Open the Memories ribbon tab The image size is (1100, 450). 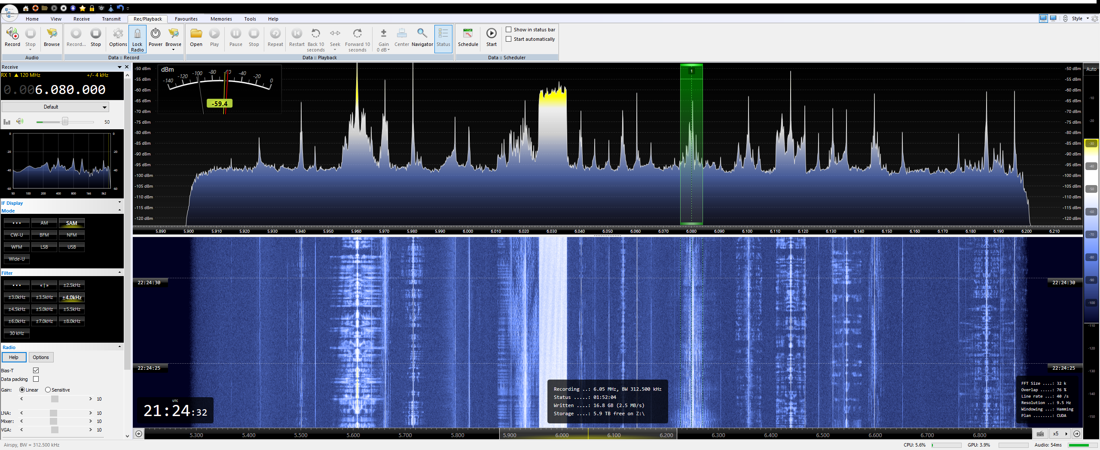pos(221,19)
